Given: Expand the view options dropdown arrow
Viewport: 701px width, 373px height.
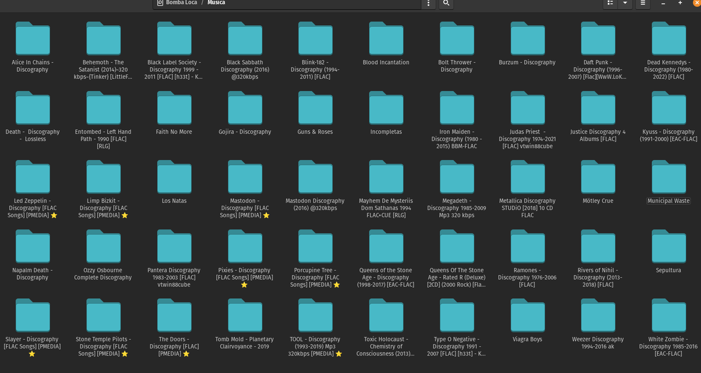Looking at the screenshot, I should point(626,4).
